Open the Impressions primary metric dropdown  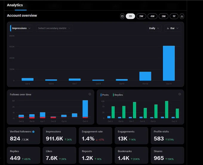coord(21,28)
